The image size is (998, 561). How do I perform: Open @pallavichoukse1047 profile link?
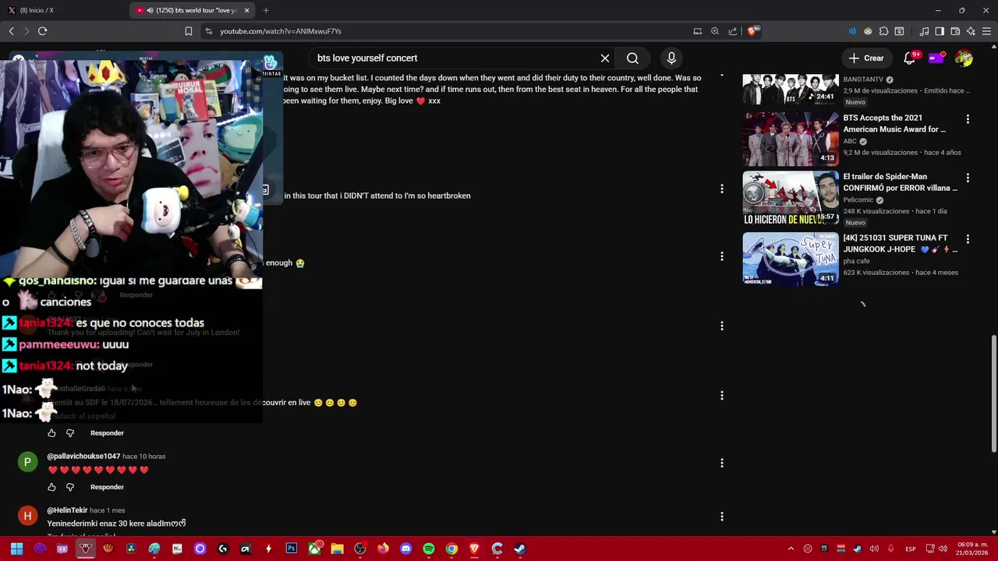(83, 457)
